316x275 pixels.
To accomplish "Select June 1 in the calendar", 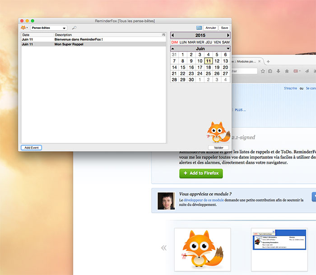I will [x=182, y=55].
